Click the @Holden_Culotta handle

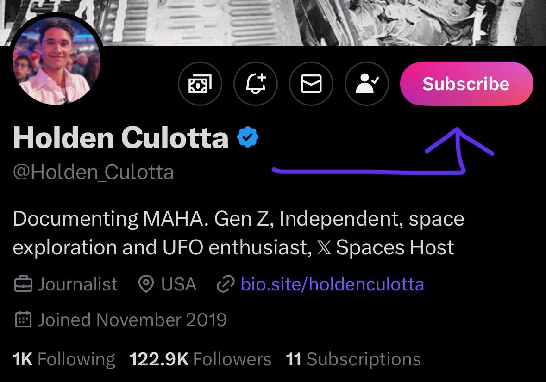point(94,173)
